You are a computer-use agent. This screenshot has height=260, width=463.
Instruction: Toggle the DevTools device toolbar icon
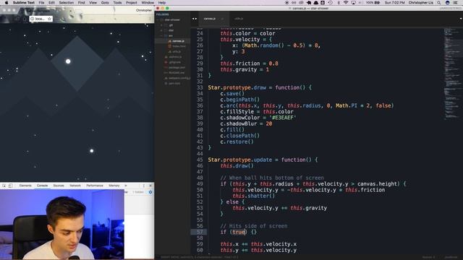coord(10,186)
